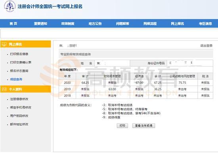Open the 网报流程 navigation item
This screenshot has width=218, height=153.
point(150,24)
